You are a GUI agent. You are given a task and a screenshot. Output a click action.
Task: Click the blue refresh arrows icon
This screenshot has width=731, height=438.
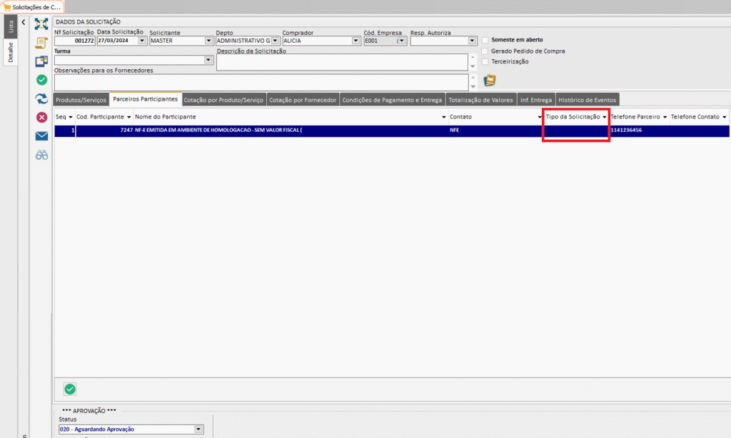click(x=41, y=98)
